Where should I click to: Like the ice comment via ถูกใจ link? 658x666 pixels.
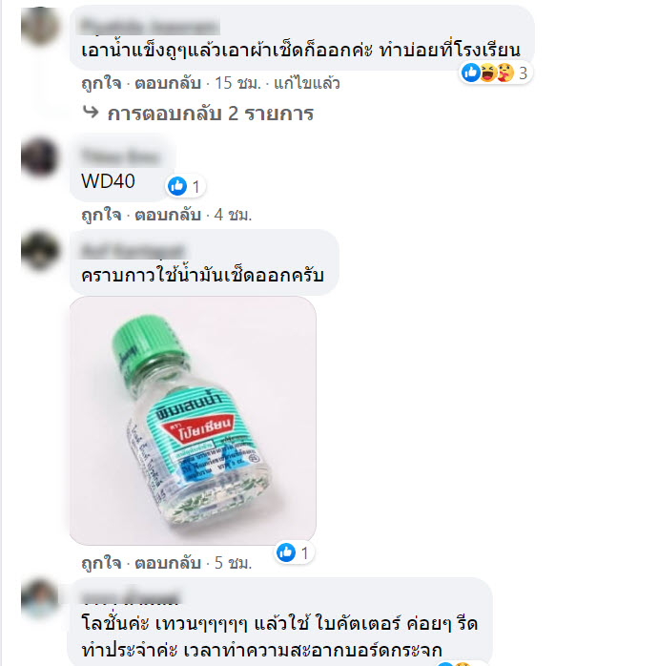pyautogui.click(x=101, y=83)
